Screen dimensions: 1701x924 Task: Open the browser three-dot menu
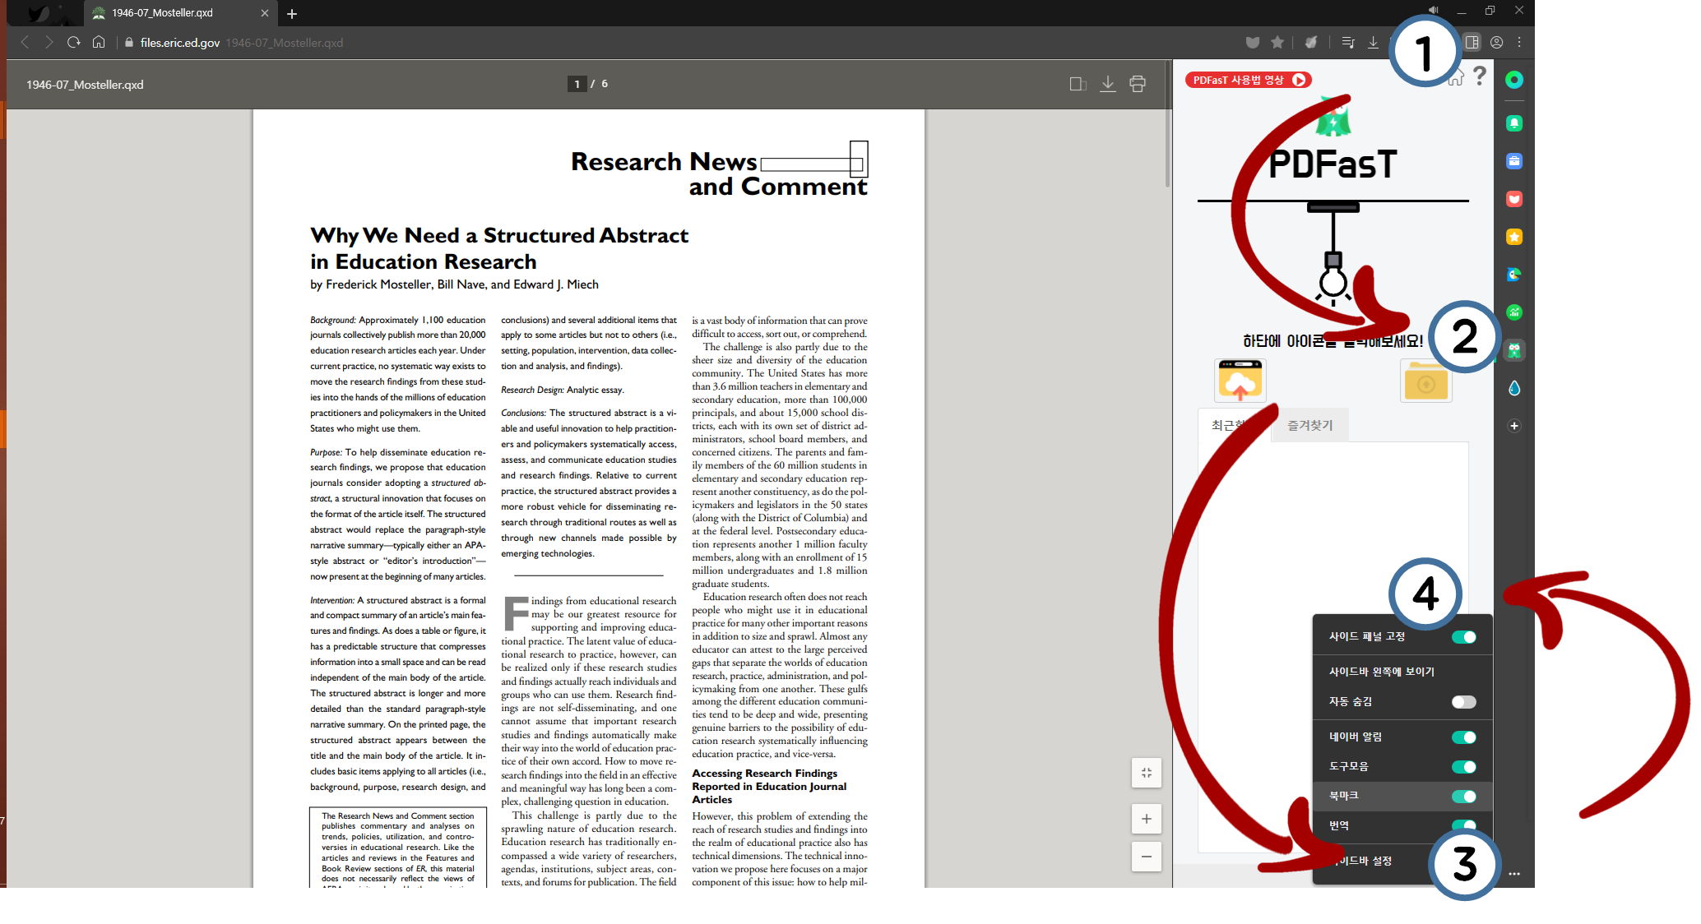click(1519, 43)
